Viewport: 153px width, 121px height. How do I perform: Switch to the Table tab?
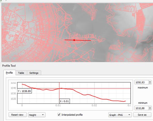pos(21,73)
